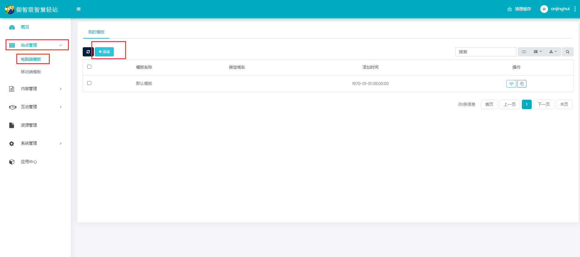Click the 应用中心 cube icon
This screenshot has width=580, height=257.
pyautogui.click(x=12, y=162)
